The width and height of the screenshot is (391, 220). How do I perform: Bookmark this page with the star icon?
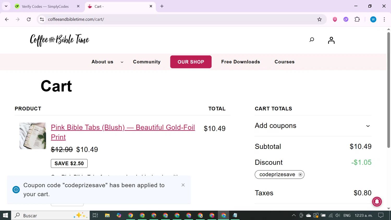[320, 19]
